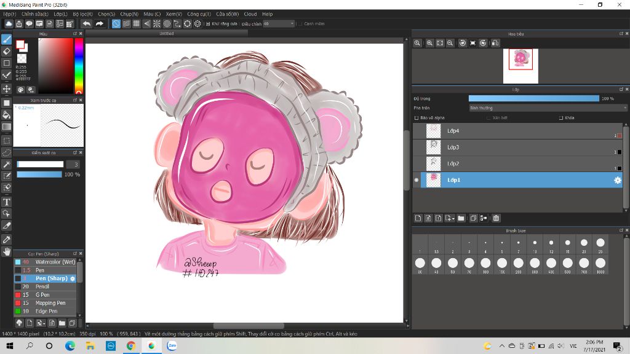
Task: Select the Brush tool in the toolbox
Action: (6, 39)
